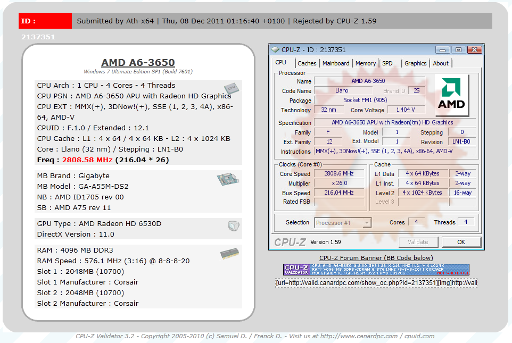
Task: Click the GPU icon beside GPU Type
Action: point(234,226)
